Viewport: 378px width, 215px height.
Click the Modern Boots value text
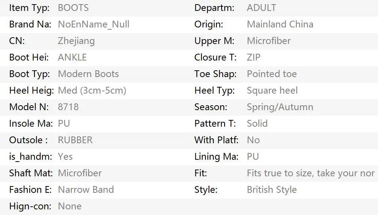click(x=88, y=74)
